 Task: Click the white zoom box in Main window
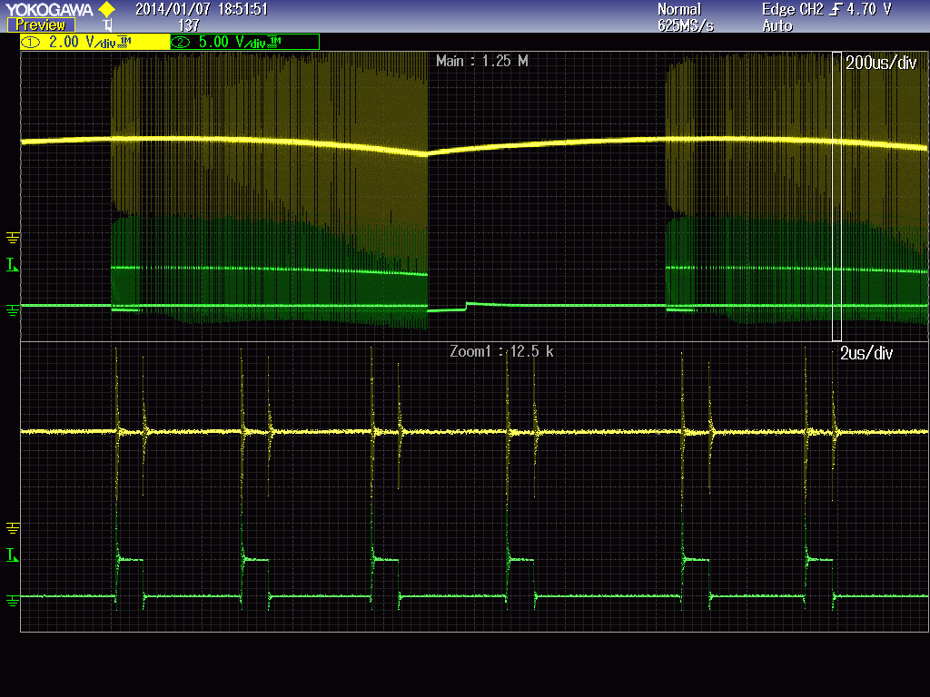[x=836, y=196]
